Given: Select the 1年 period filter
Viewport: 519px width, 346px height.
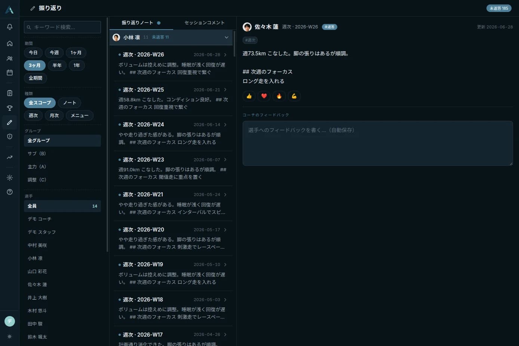Looking at the screenshot, I should coord(77,65).
